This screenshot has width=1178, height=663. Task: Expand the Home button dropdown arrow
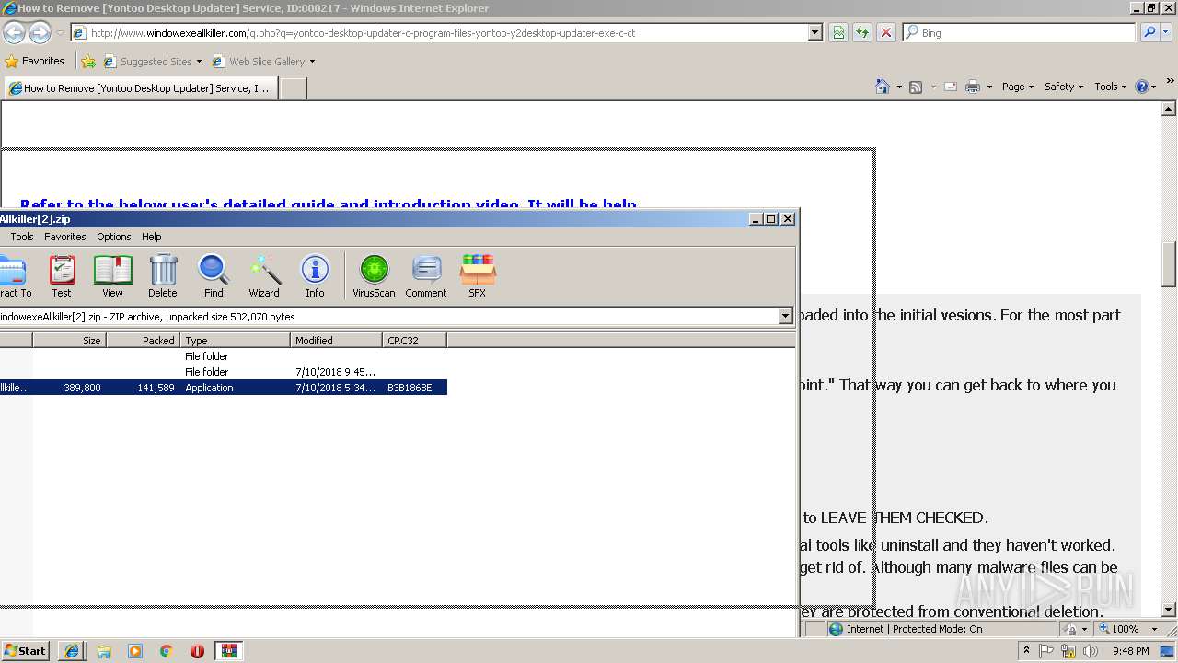[898, 87]
